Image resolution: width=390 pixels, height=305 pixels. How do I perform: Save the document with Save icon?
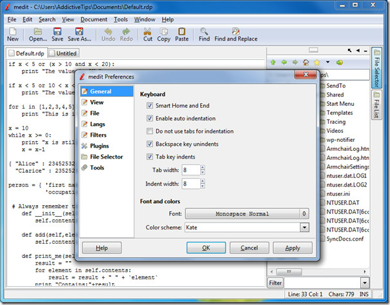(57, 34)
